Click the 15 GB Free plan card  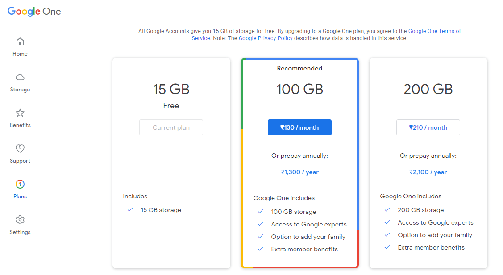(x=171, y=89)
